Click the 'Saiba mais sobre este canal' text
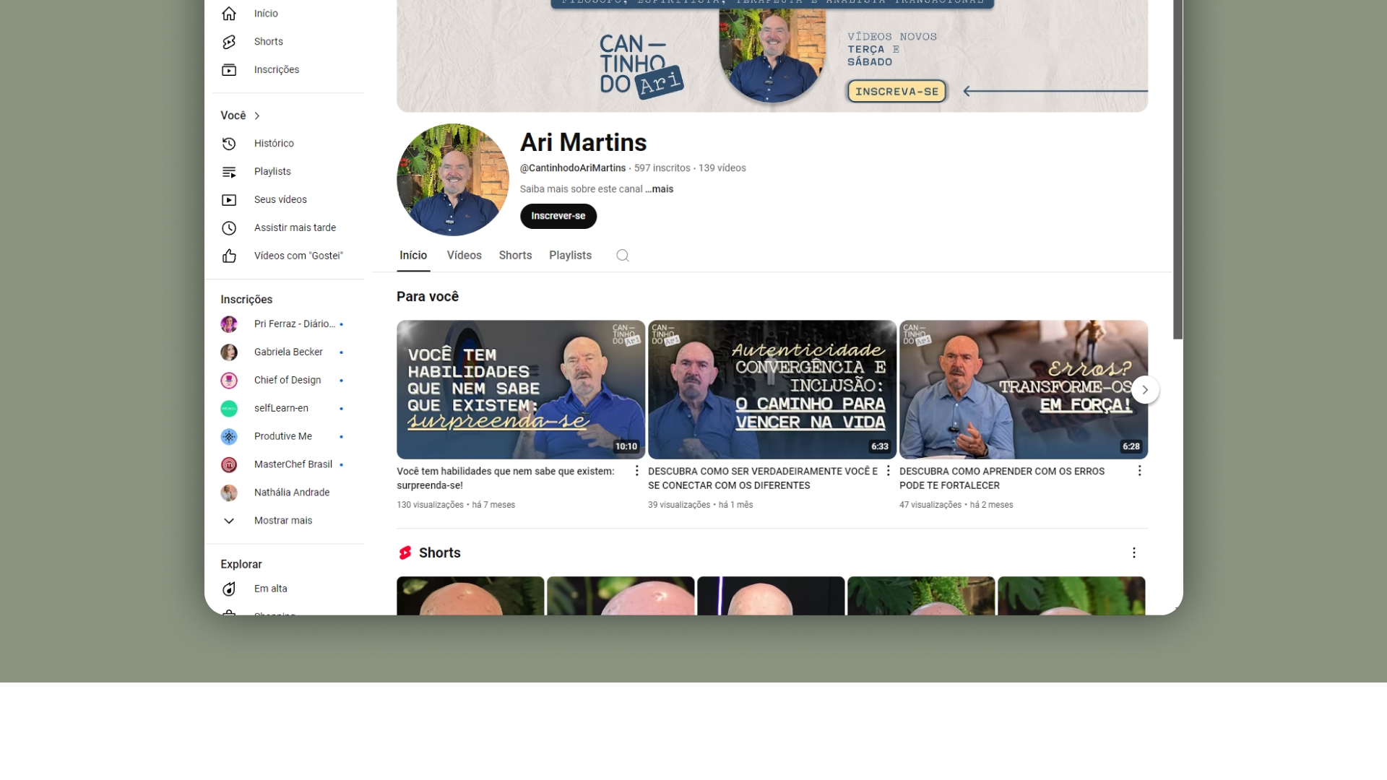The width and height of the screenshot is (1387, 780). (582, 189)
